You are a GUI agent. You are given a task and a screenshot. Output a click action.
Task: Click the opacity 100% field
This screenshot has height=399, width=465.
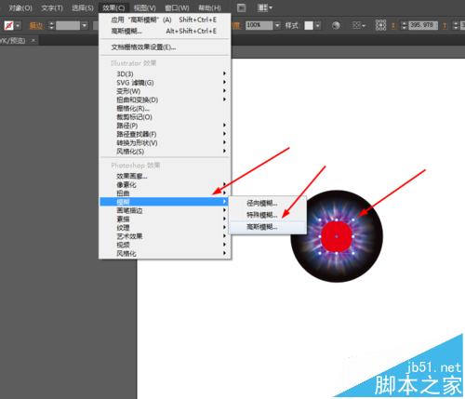coord(259,25)
